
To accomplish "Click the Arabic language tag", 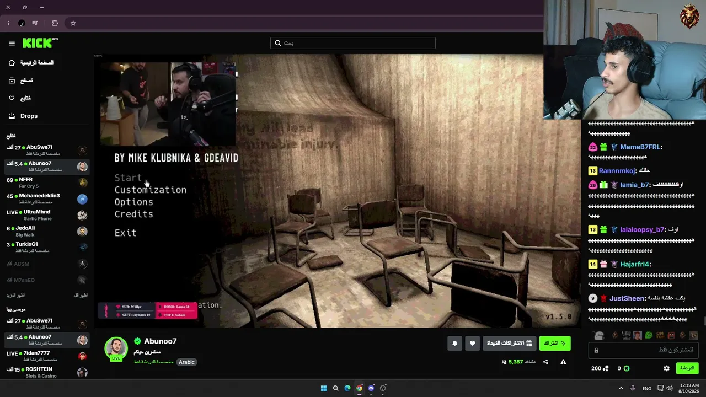I will click(186, 362).
